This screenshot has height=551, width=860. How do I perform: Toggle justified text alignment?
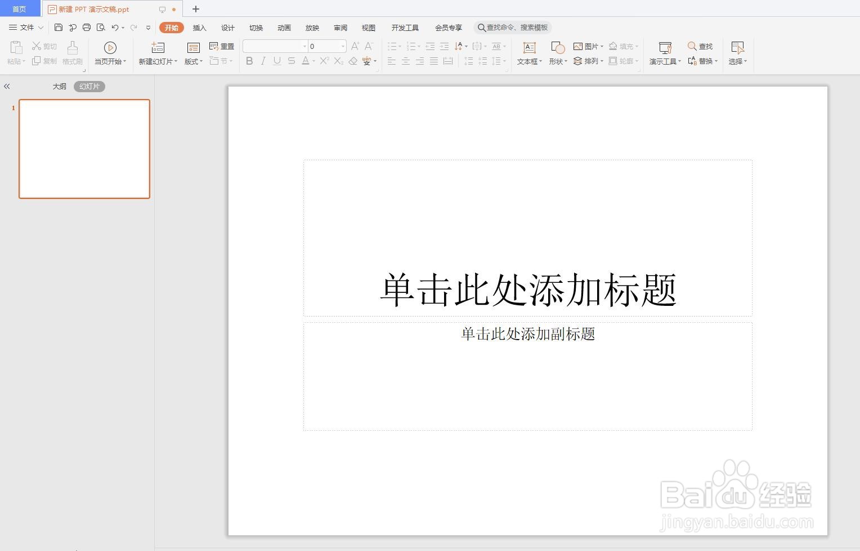point(434,61)
